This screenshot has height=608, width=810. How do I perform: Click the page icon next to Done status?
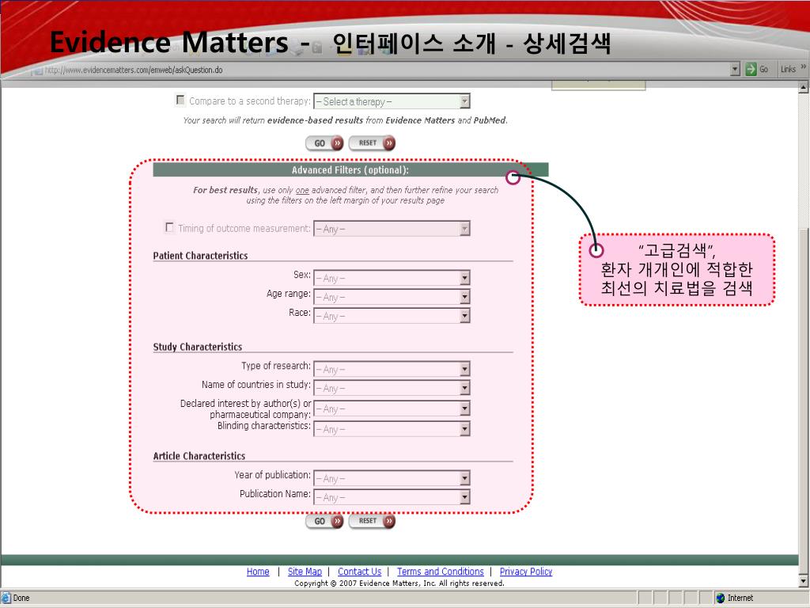point(6,598)
